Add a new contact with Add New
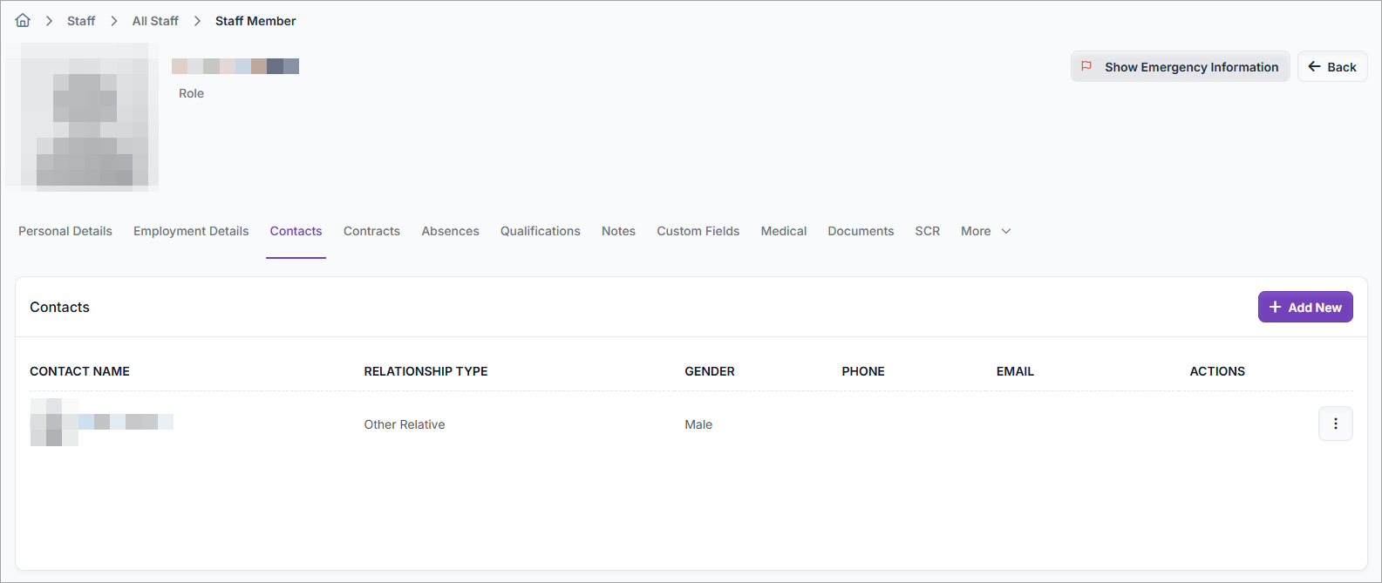The image size is (1382, 583). pos(1304,308)
